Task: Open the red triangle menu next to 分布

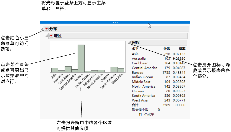Action: (46, 29)
